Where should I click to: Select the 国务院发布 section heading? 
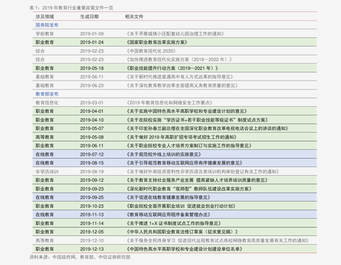[47, 25]
